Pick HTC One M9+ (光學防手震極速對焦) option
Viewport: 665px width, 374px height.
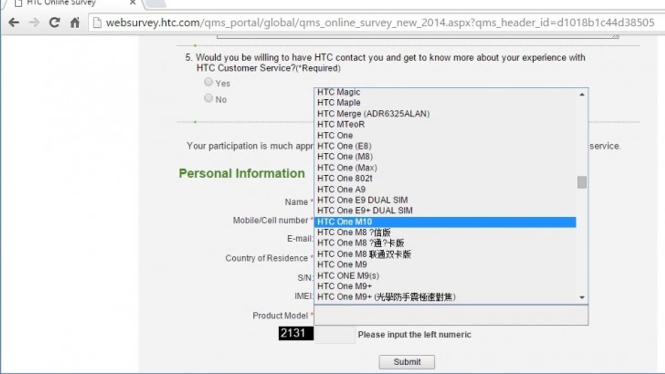(x=445, y=297)
